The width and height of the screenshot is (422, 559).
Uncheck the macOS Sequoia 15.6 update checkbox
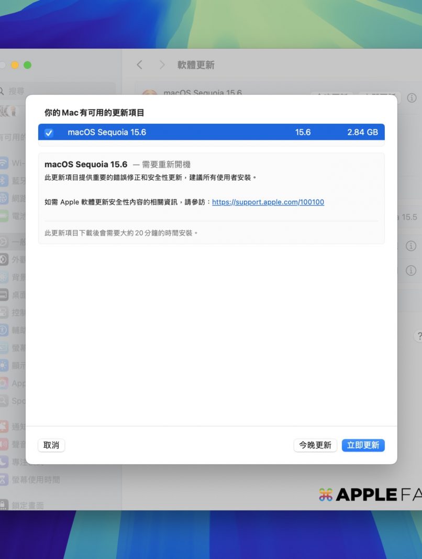49,133
